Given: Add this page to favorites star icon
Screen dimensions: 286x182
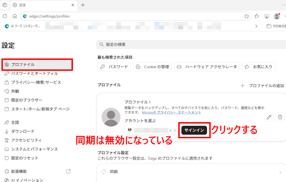Looking at the screenshot, I should point(246,16).
